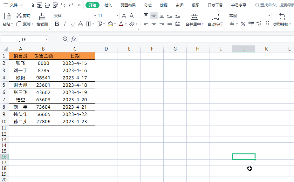Apply percent style
Image resolution: width=294 pixels, height=182 pixels.
(243, 24)
